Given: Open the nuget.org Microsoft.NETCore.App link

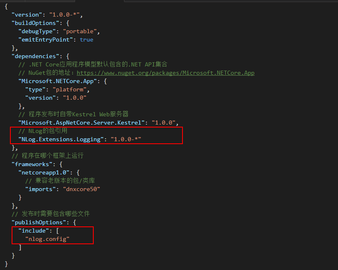Looking at the screenshot, I should (x=165, y=73).
